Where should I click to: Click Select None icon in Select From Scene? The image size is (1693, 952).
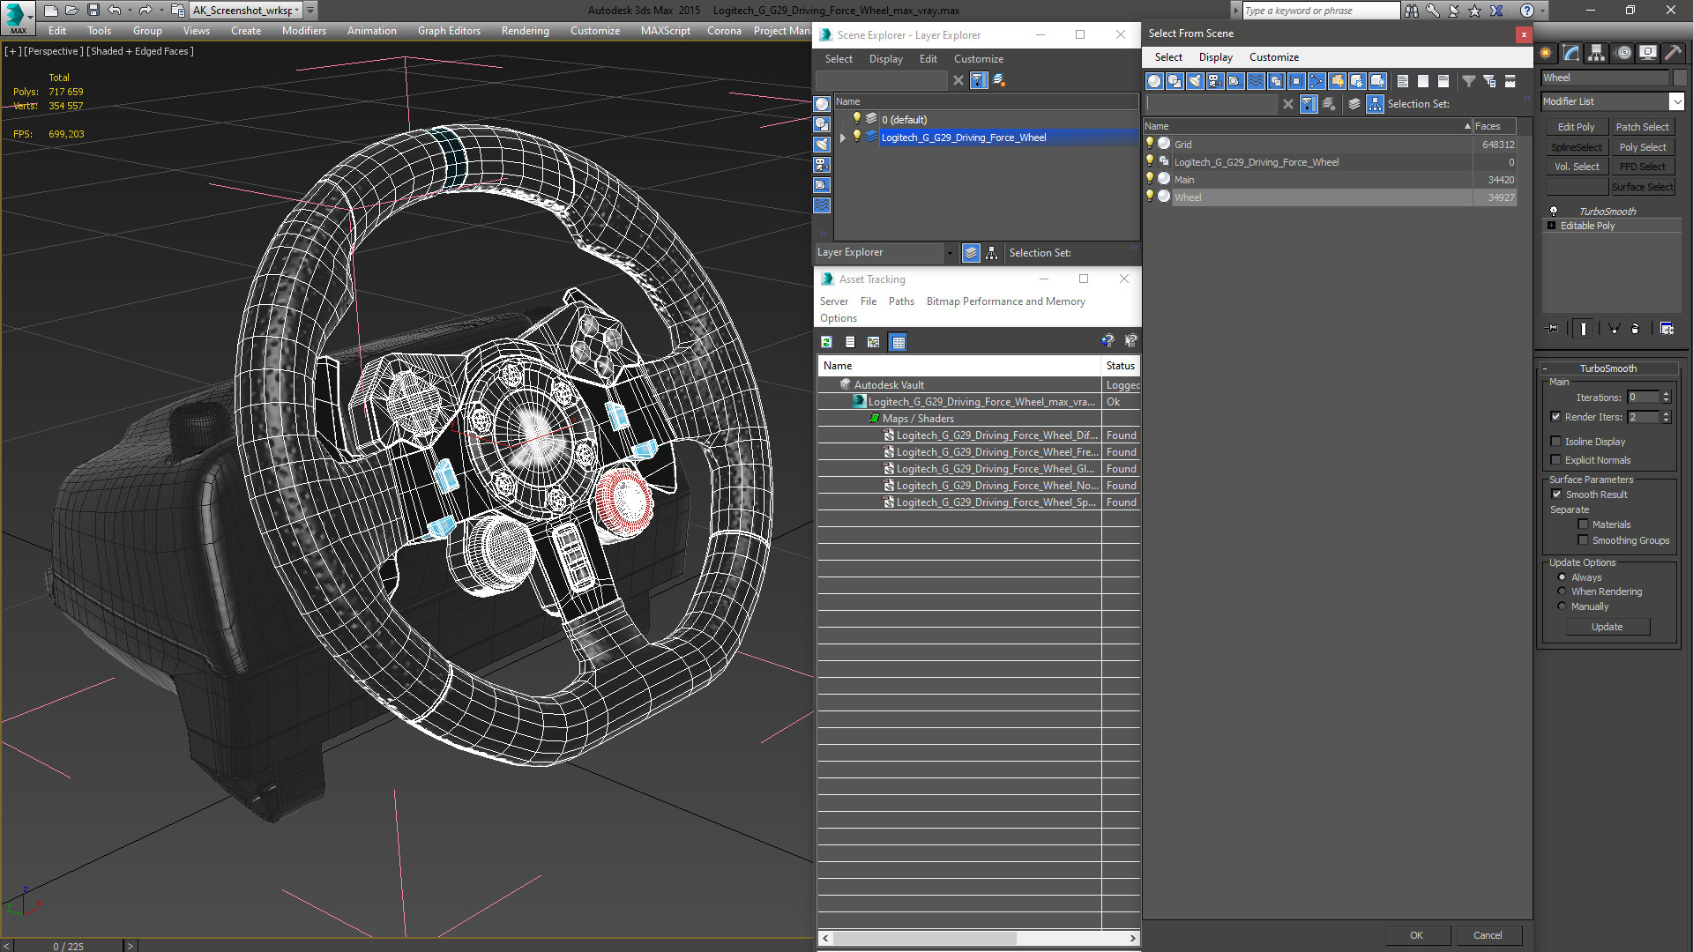[x=1423, y=81]
